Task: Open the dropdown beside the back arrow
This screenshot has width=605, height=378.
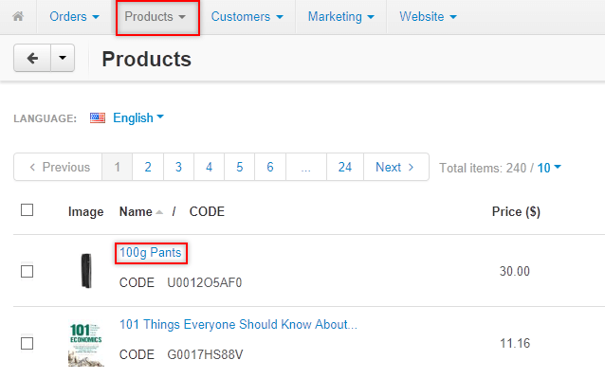Action: tap(63, 58)
